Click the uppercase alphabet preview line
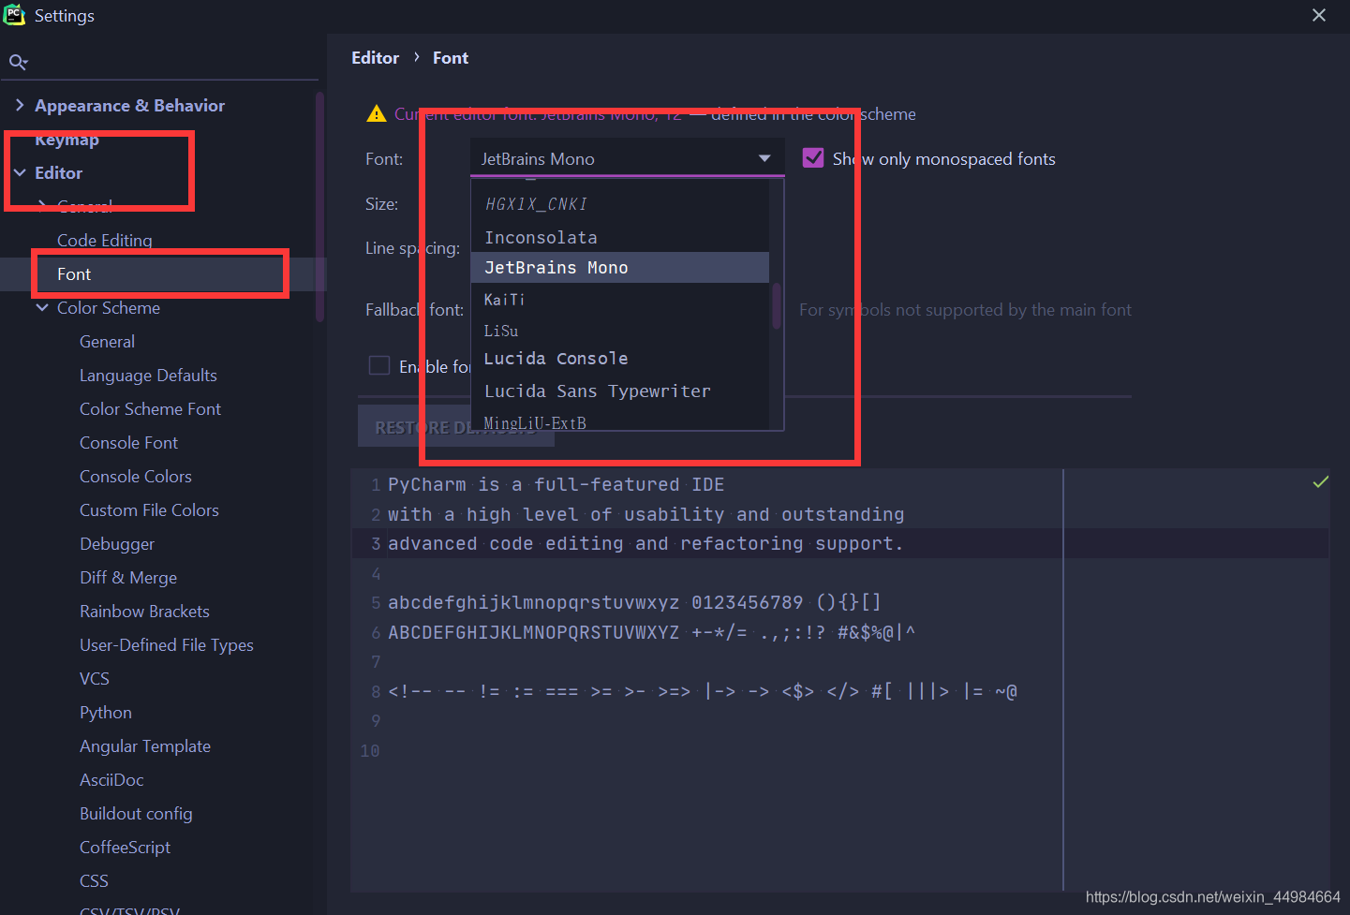This screenshot has height=915, width=1350. pos(651,632)
